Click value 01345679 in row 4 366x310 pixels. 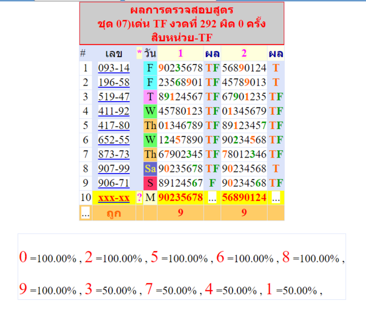(x=244, y=111)
